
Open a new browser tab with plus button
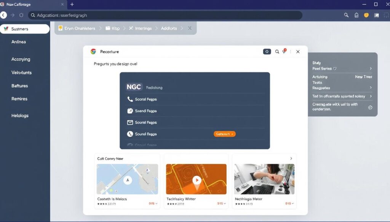click(72, 5)
